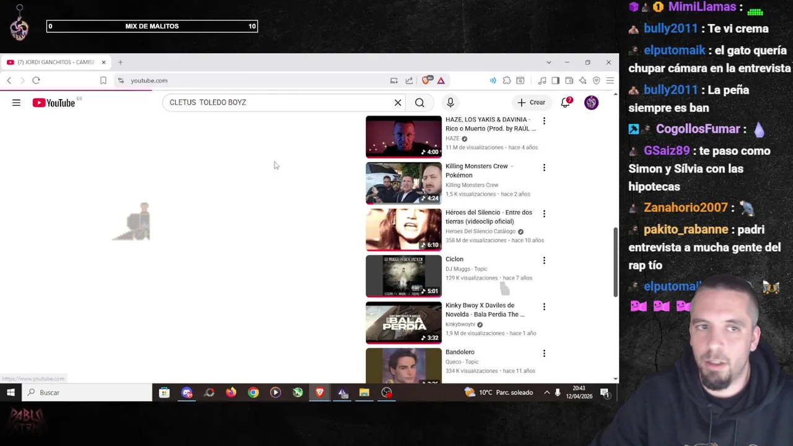Go back with the browser back arrow
The width and height of the screenshot is (793, 446).
tap(9, 81)
